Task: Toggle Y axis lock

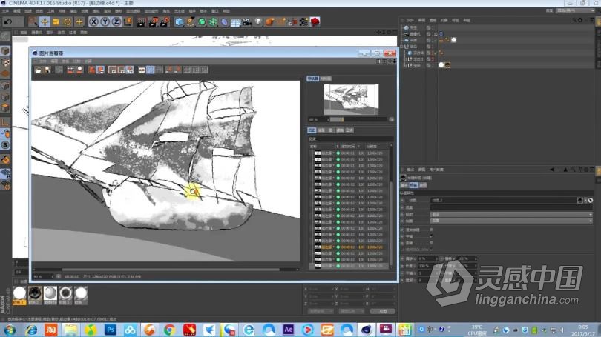Action: tap(105, 21)
